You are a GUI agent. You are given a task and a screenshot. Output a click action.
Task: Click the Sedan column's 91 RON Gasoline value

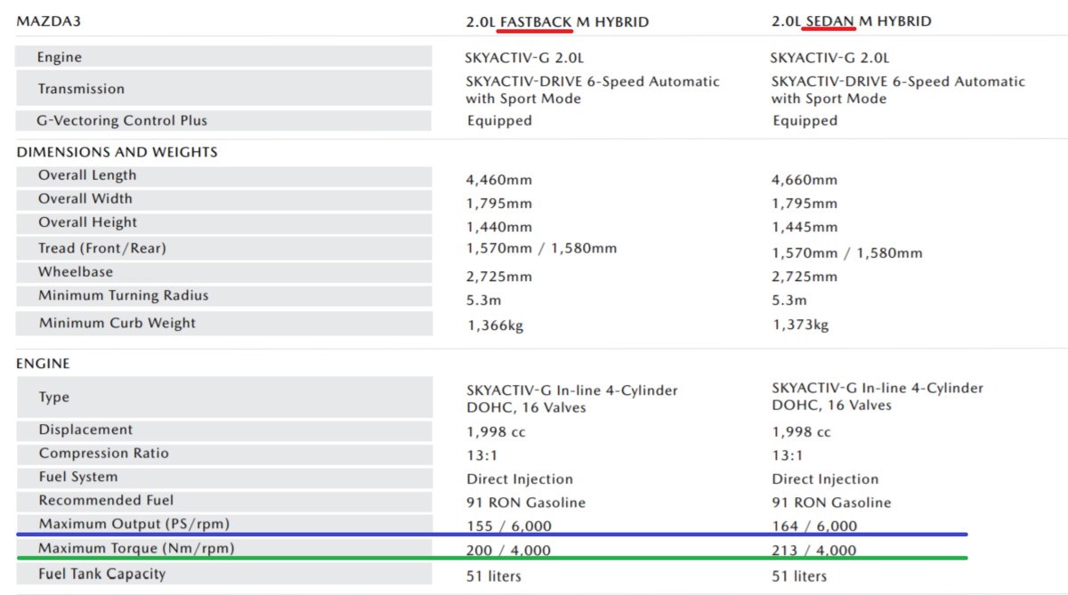point(831,503)
